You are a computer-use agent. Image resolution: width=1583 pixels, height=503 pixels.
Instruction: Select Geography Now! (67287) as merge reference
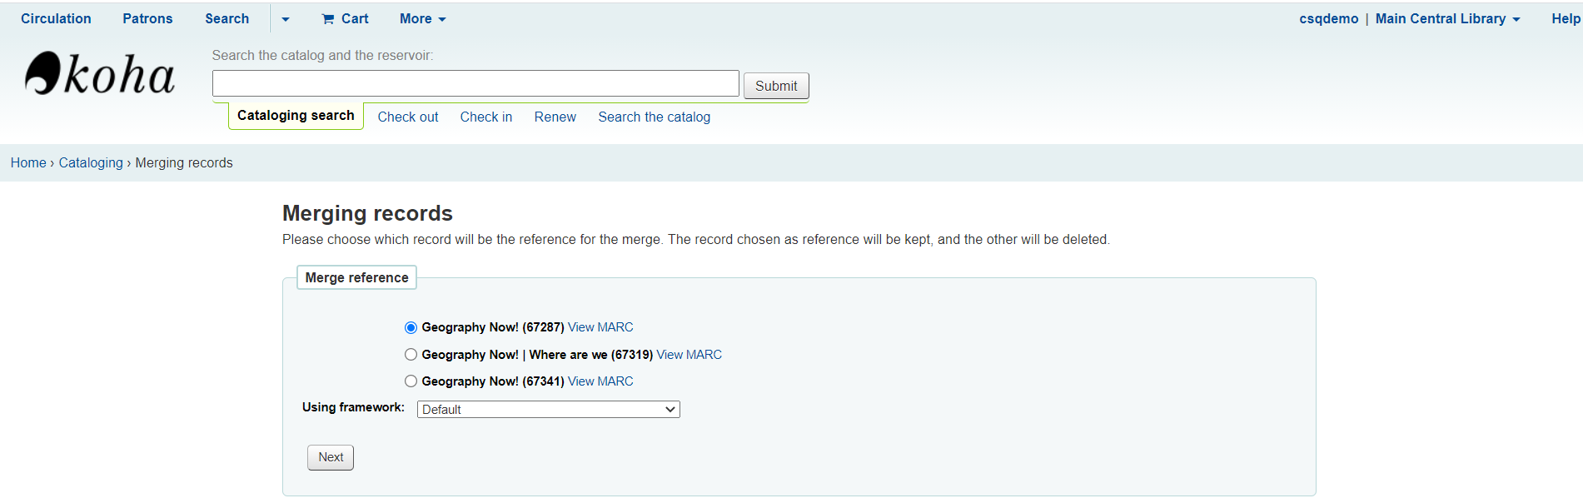(411, 327)
